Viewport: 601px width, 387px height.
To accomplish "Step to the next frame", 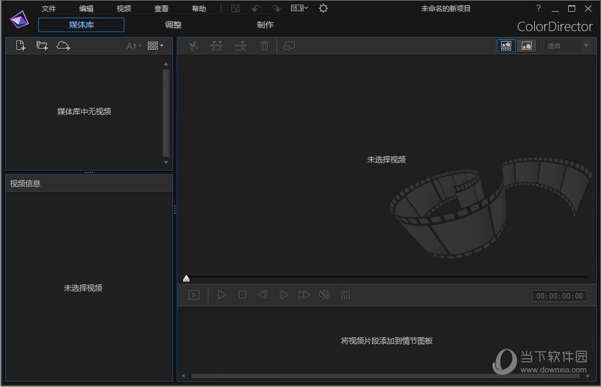I will point(283,295).
